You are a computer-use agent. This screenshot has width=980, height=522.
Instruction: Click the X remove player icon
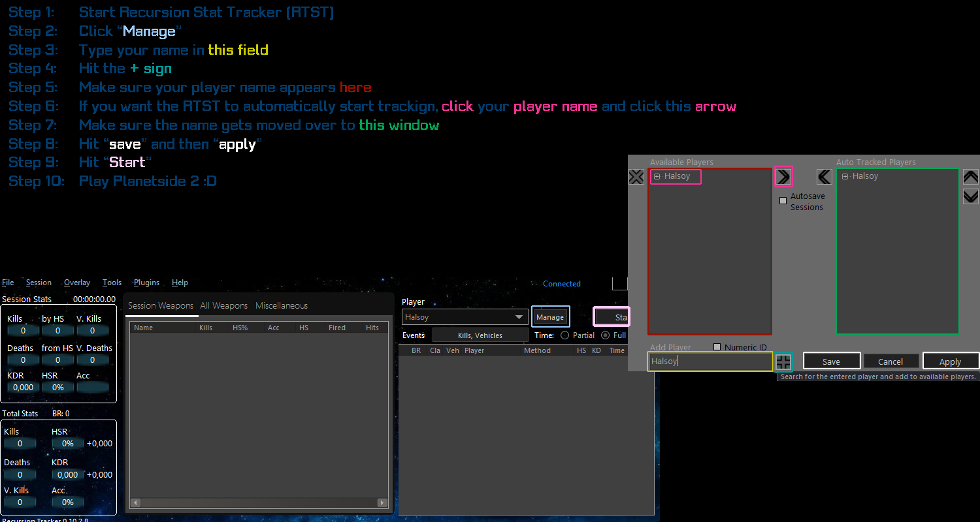[x=636, y=177]
